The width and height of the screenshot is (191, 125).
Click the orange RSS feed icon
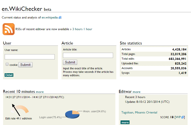[9, 29]
